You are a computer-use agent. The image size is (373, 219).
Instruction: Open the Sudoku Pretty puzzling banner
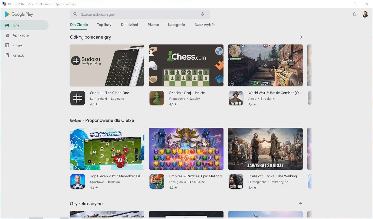(107, 65)
